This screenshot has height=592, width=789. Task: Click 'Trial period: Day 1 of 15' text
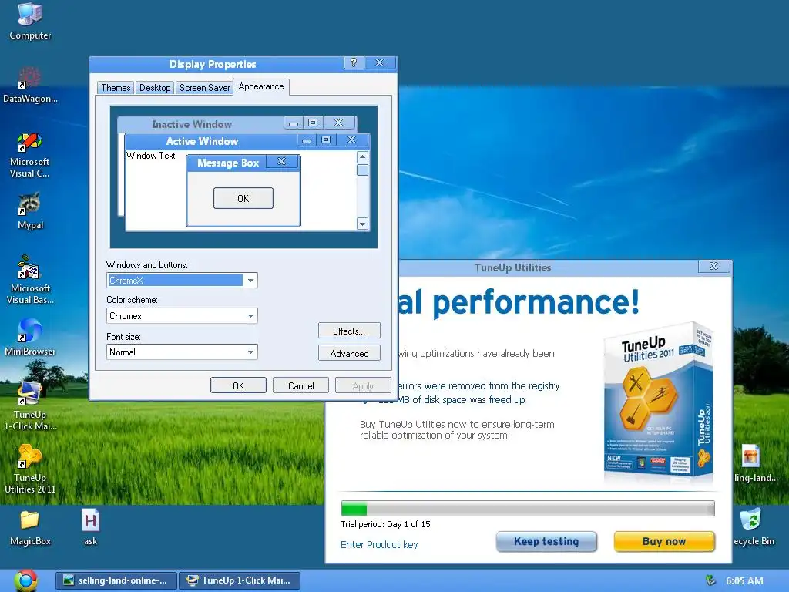[x=385, y=524]
